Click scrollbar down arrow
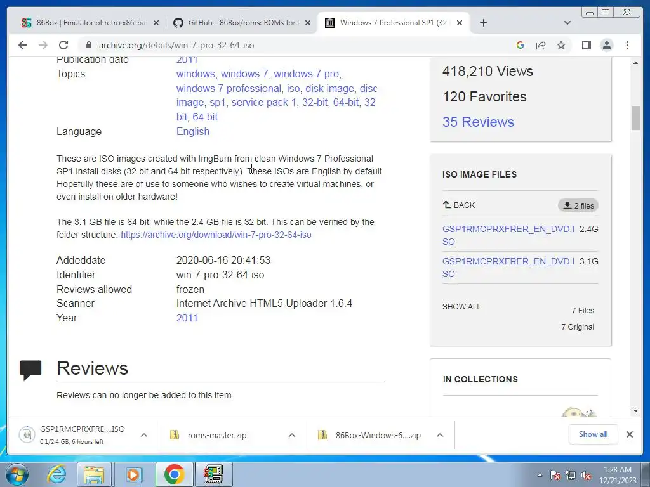Screen dimensions: 650x487 pyautogui.click(x=635, y=411)
